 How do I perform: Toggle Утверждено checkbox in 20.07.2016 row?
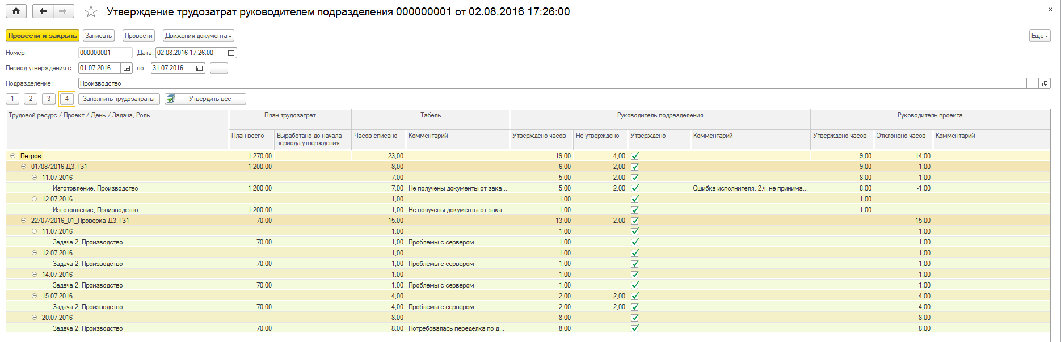pos(635,318)
